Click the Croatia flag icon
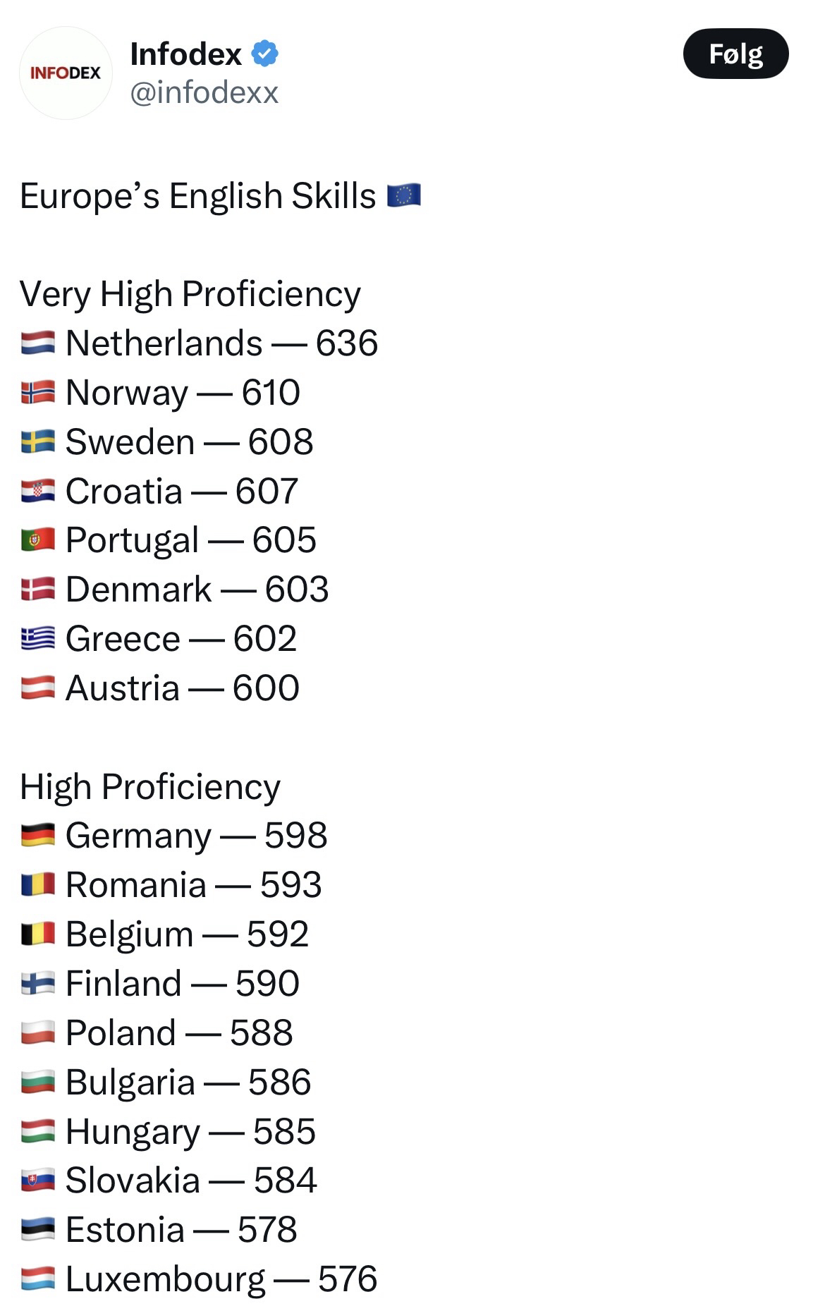Viewport: 825px width, 1311px height. 38,492
